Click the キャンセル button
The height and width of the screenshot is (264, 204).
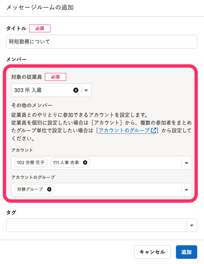coord(152,252)
